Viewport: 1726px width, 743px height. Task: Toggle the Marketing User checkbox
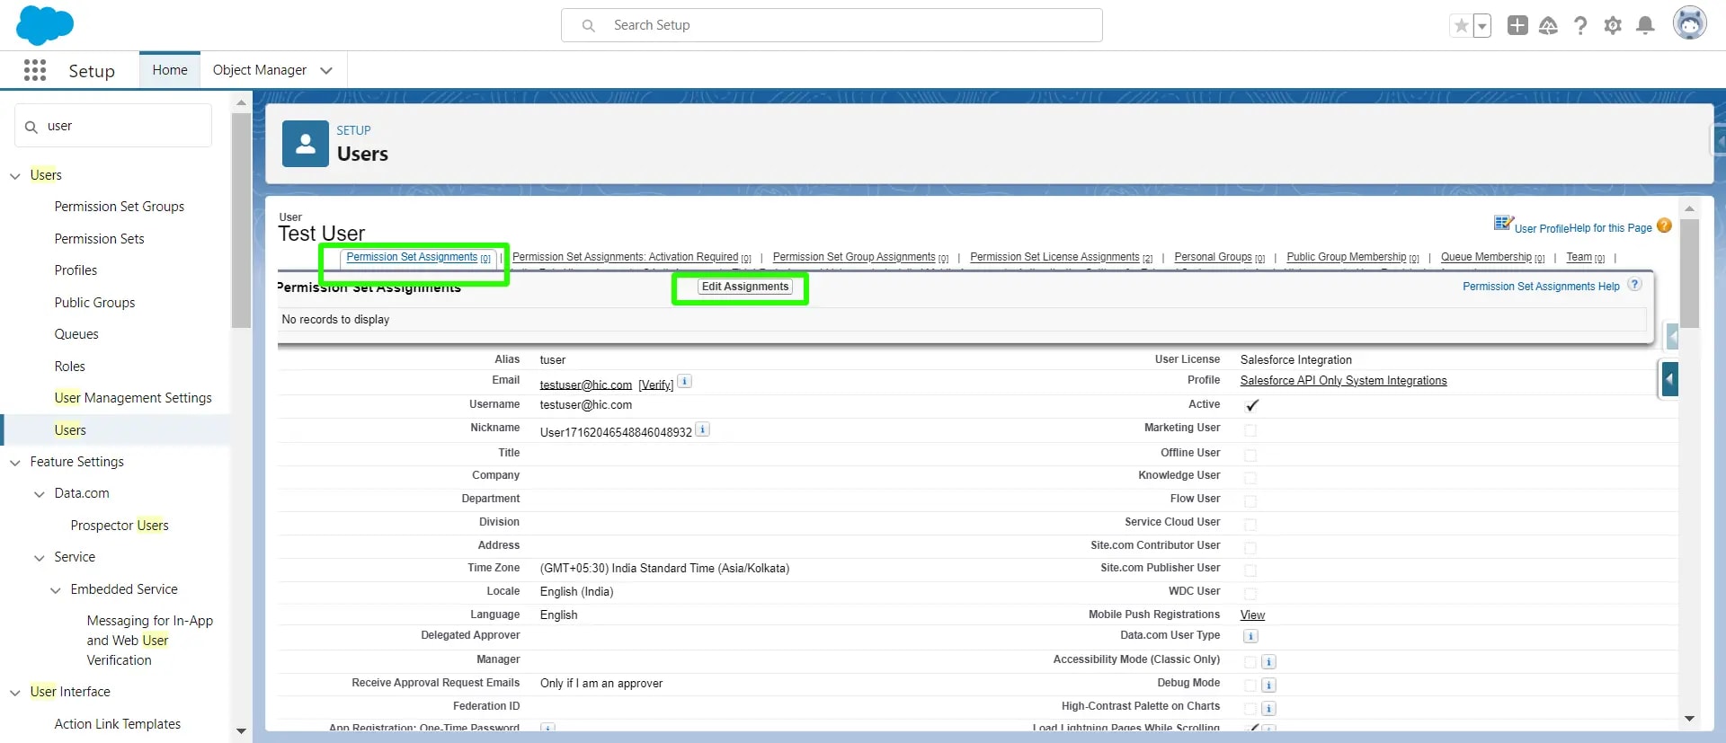point(1250,430)
